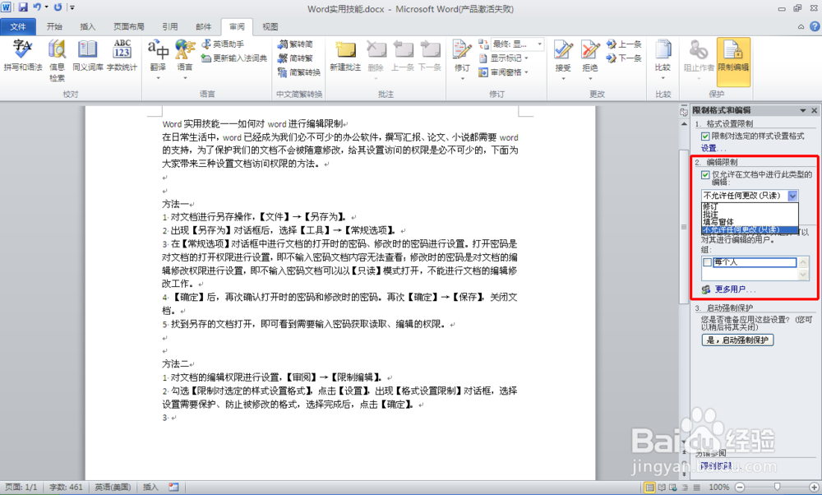Open the 文件 tab

pos(18,26)
